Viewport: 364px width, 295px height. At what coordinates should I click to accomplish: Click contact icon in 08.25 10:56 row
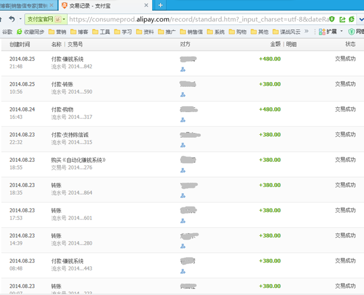coord(183,95)
